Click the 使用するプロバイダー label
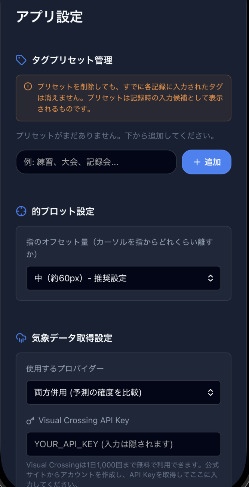This screenshot has height=487, width=249. point(65,369)
